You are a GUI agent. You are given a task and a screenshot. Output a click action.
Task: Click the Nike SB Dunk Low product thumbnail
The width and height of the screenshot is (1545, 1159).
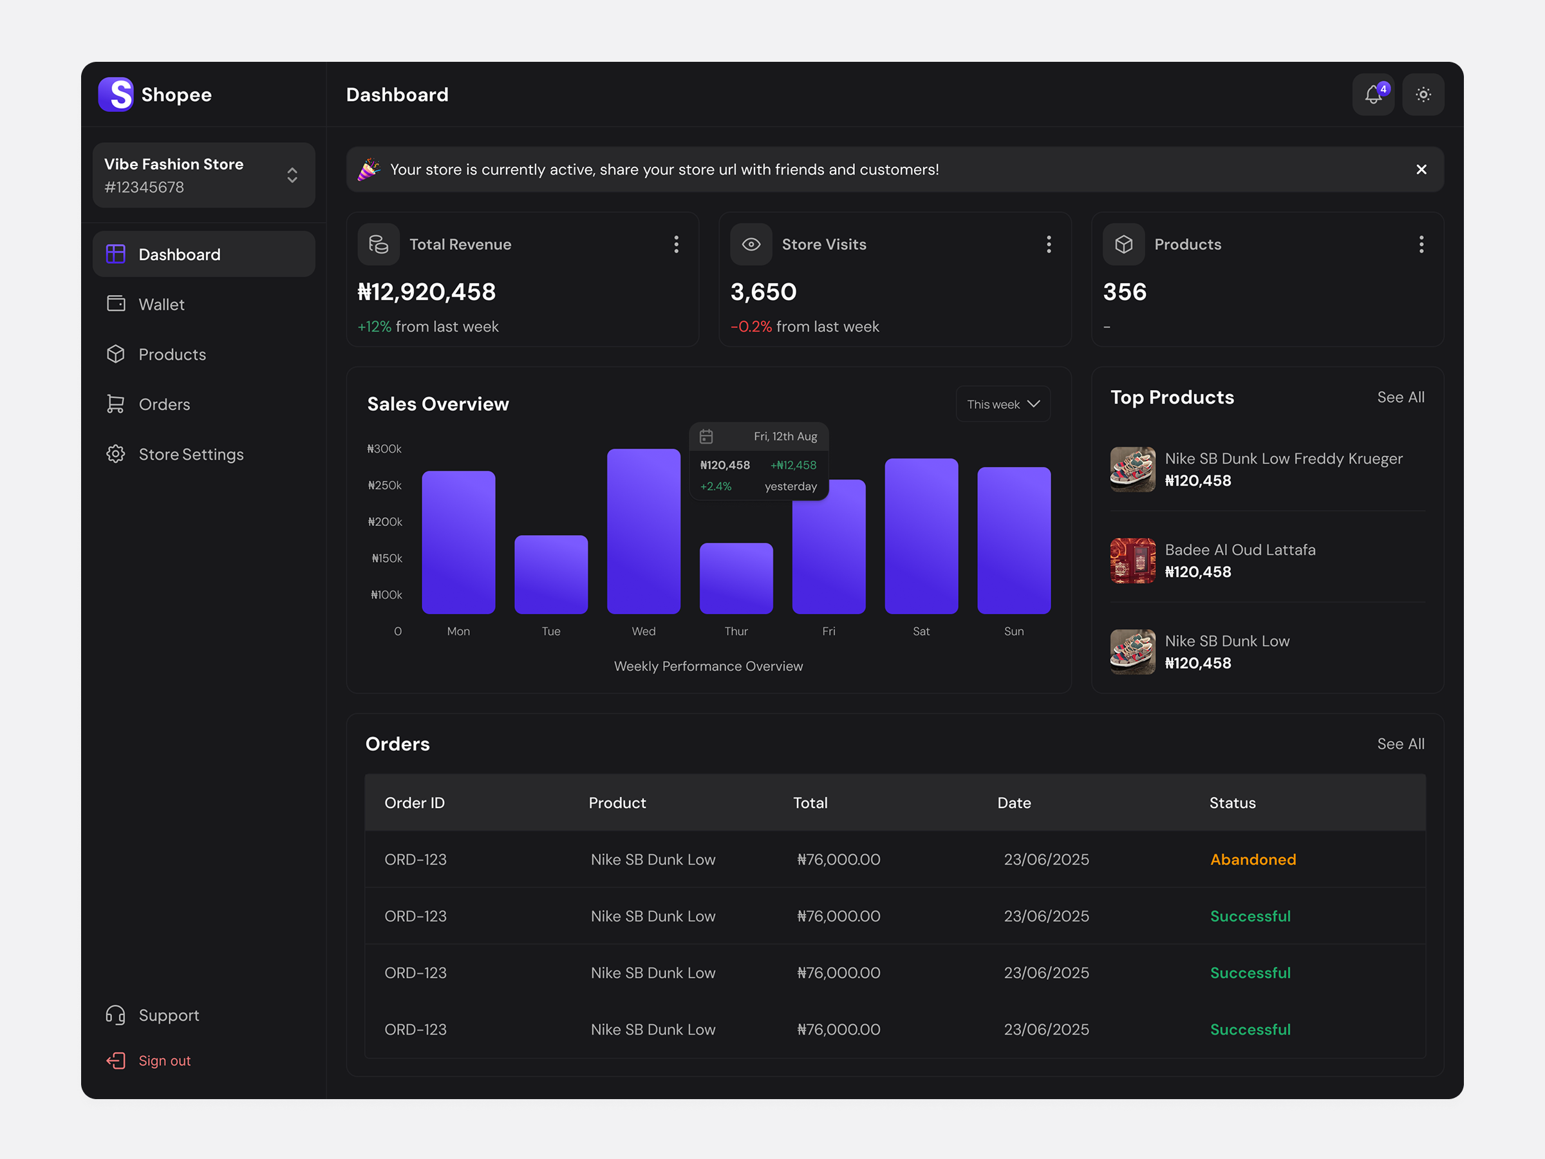pyautogui.click(x=1132, y=652)
